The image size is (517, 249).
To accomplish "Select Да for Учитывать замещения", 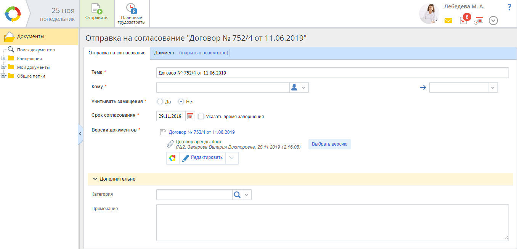I will point(160,102).
